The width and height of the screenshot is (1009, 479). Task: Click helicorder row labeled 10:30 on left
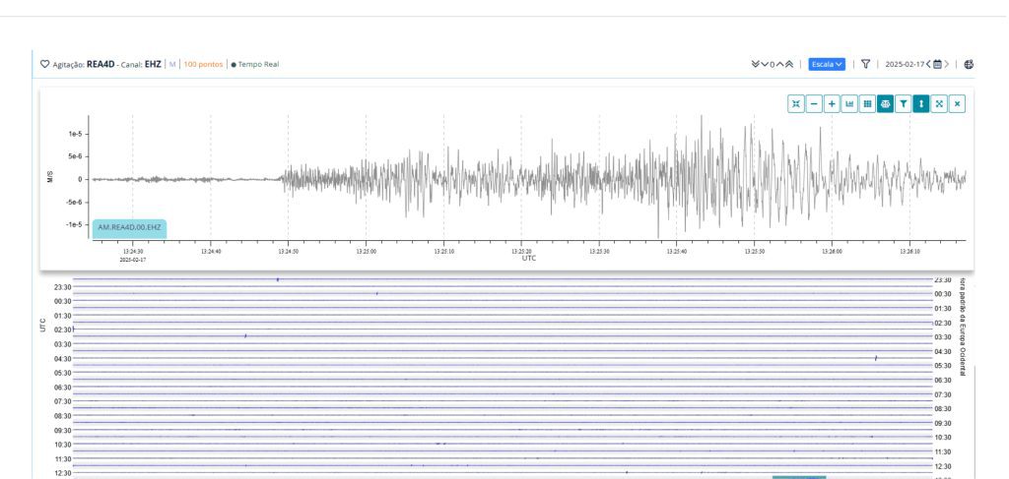[503, 445]
